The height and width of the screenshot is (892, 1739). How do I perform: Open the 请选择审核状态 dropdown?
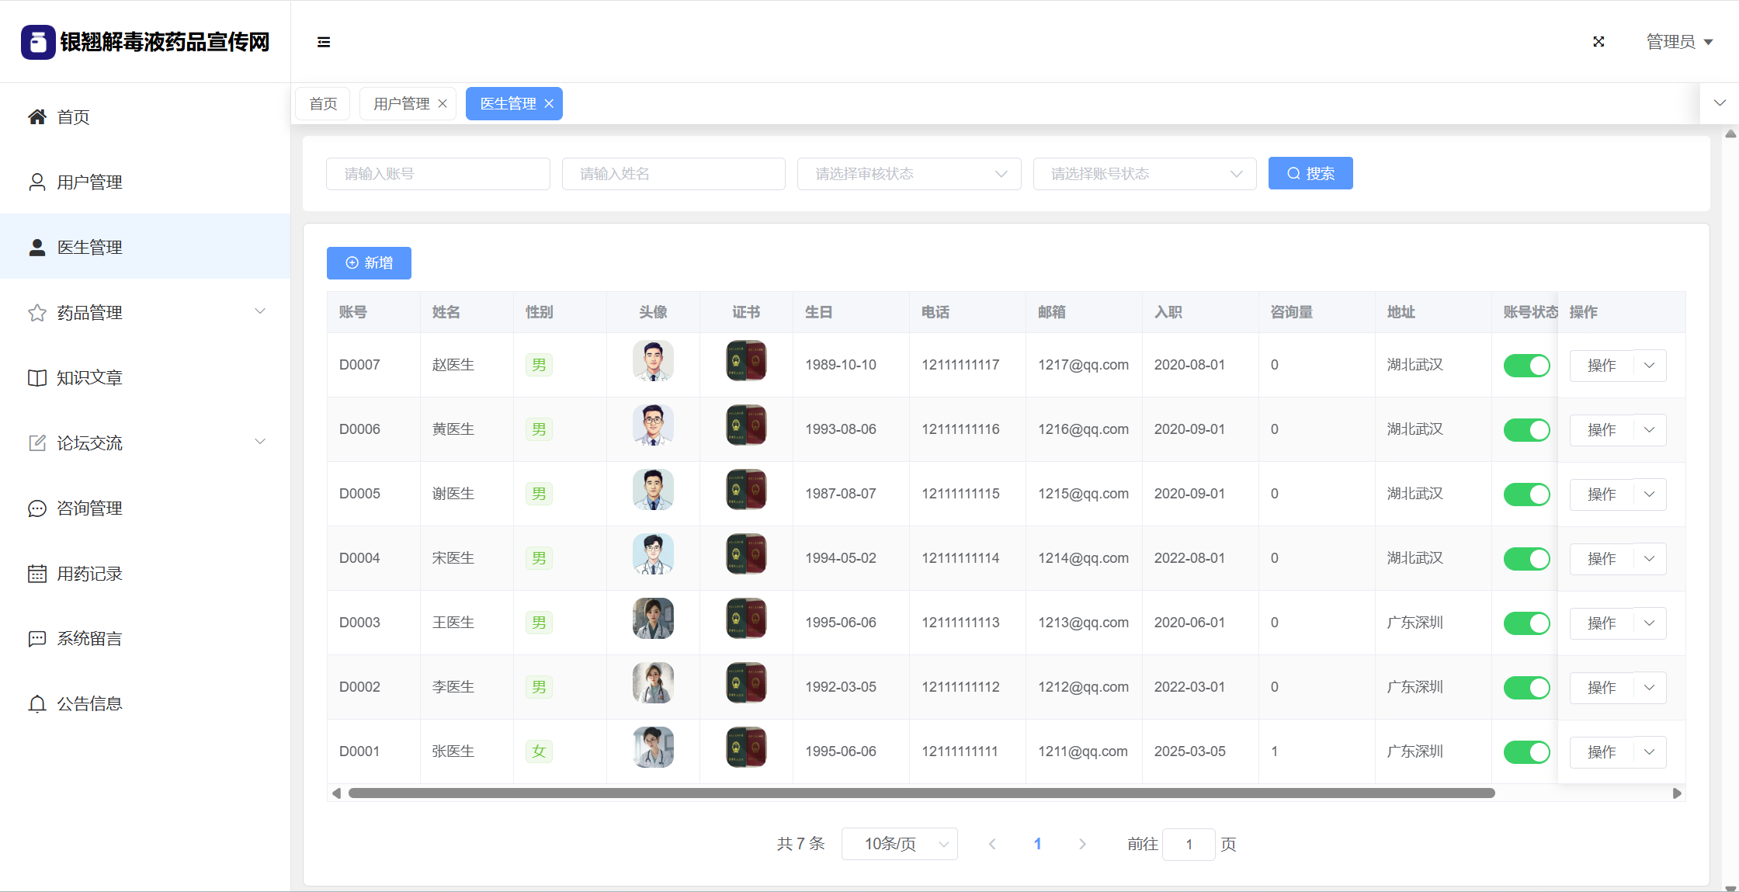908,174
